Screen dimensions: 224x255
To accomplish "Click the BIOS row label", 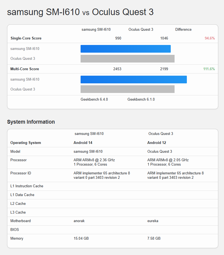I will [x=14, y=229].
